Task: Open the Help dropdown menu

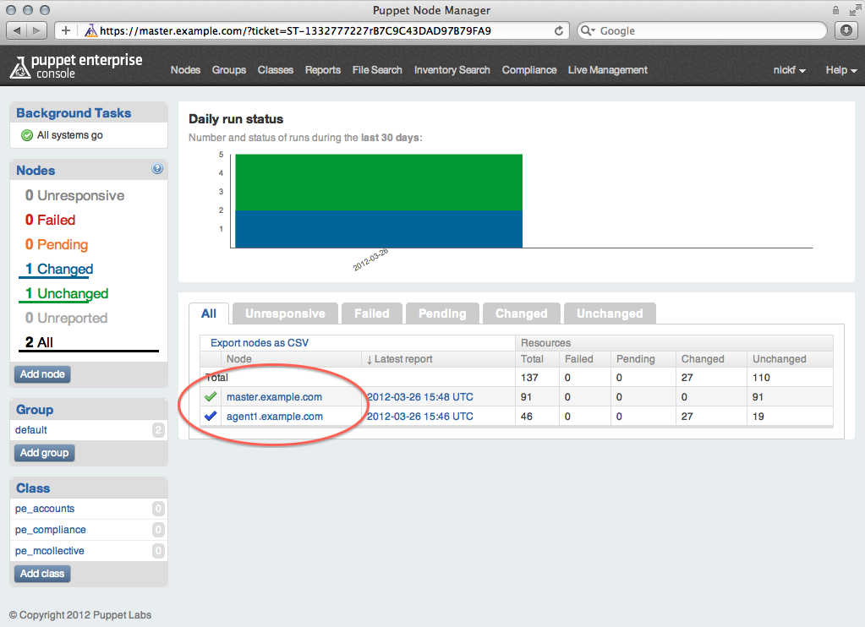Action: point(840,70)
